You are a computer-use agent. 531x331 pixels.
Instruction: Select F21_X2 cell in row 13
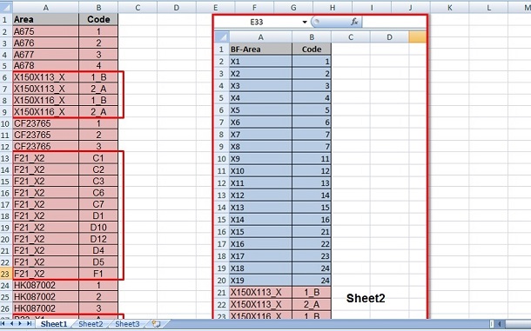pos(46,158)
